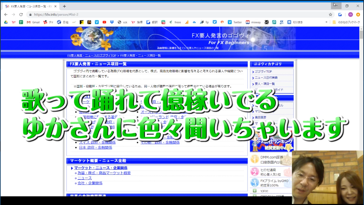
Task: Open the 日本 政府・金融関係 link
Action: pyautogui.click(x=95, y=148)
